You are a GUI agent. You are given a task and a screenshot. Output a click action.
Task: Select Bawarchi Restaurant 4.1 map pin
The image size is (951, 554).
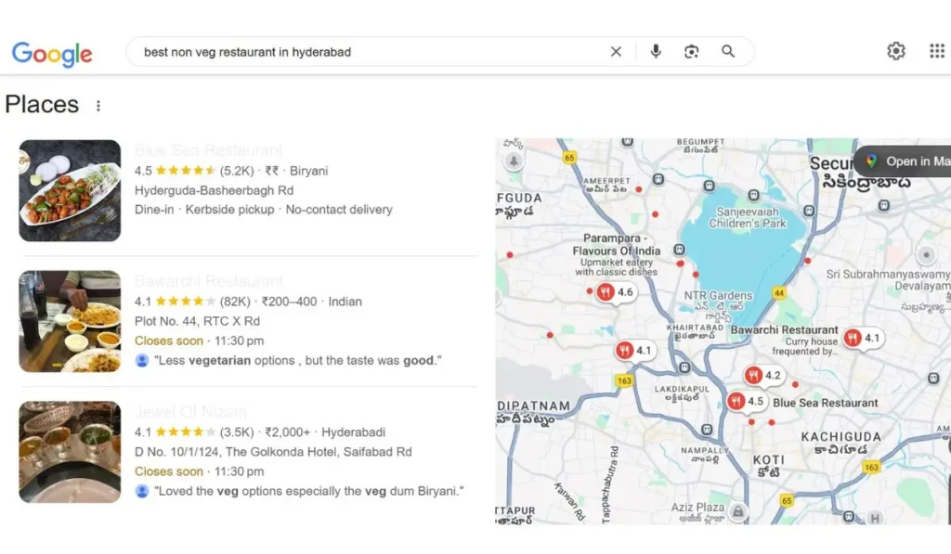(x=863, y=338)
